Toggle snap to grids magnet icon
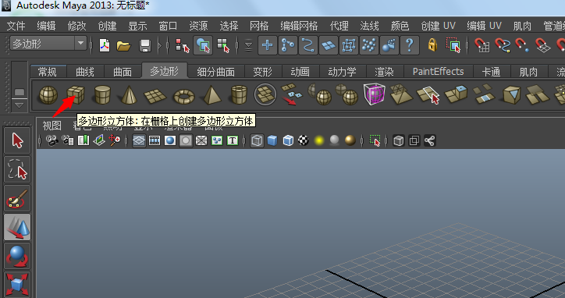Image resolution: width=565 pixels, height=298 pixels. point(481,45)
